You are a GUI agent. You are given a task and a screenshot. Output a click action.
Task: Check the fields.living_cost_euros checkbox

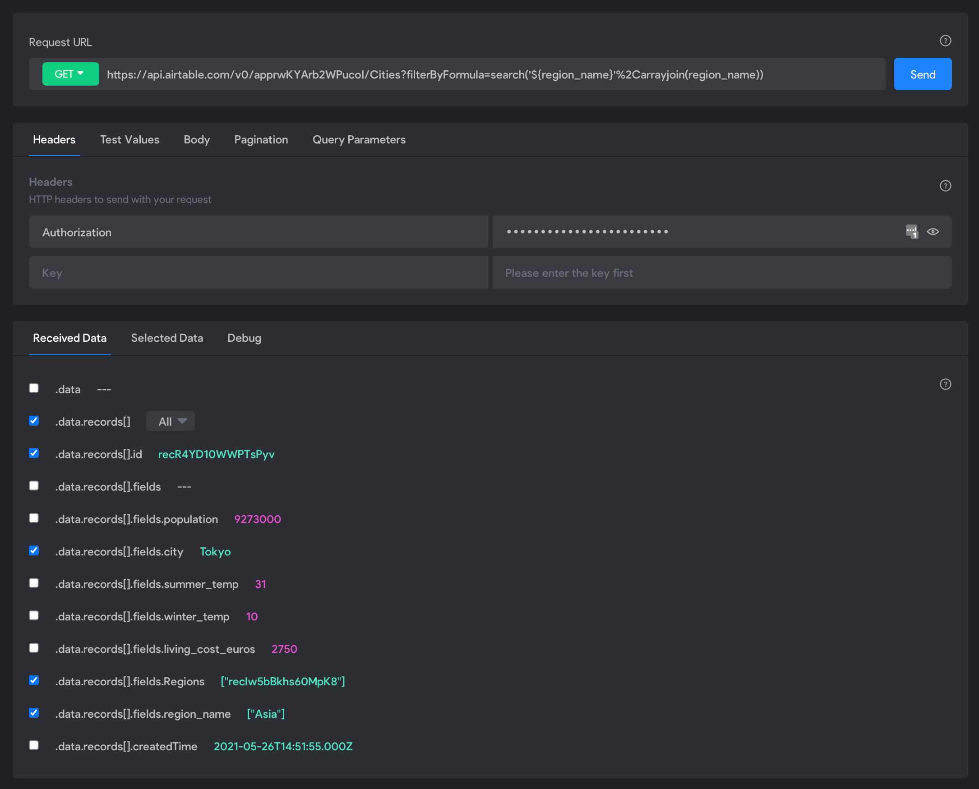(34, 648)
